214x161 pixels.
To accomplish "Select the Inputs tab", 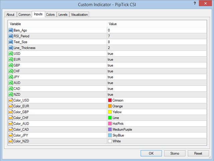I will pos(38,14).
